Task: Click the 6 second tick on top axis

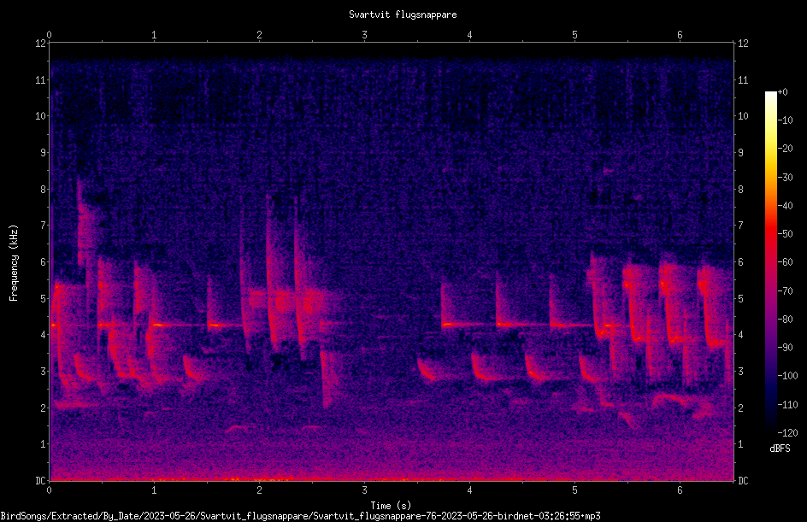Action: [680, 35]
